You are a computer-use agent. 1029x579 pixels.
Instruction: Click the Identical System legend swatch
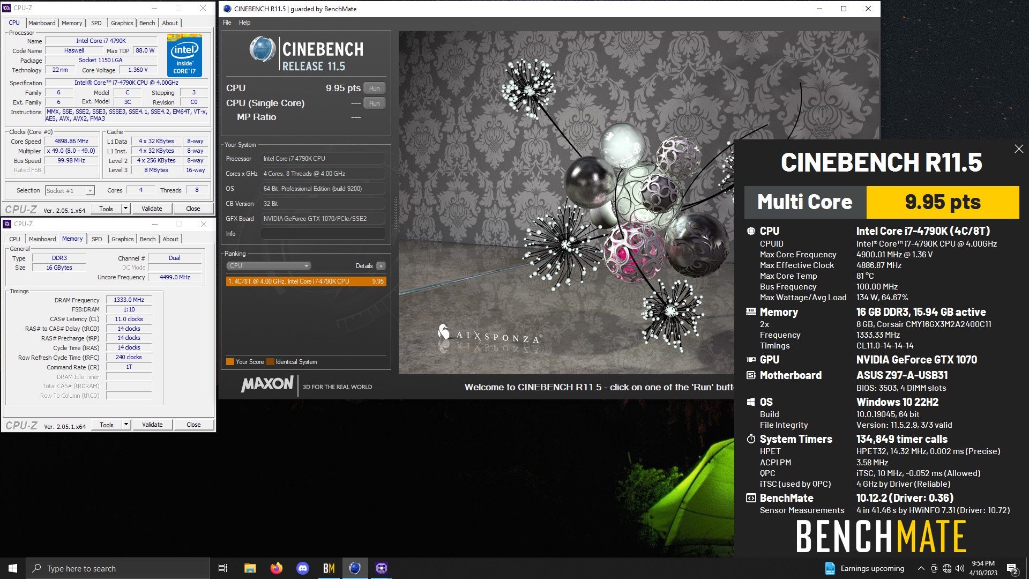pyautogui.click(x=270, y=362)
